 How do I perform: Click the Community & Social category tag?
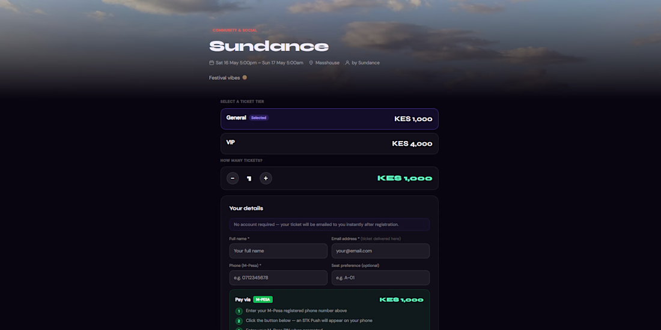[x=235, y=31]
